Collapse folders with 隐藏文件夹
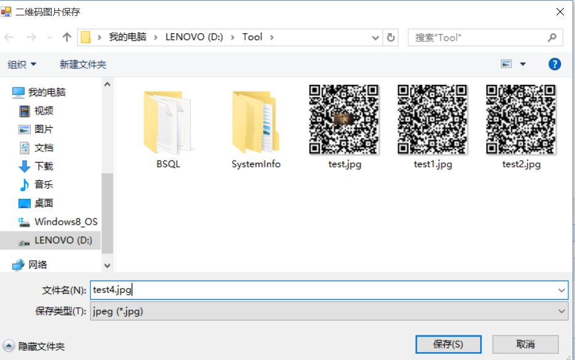 click(34, 346)
